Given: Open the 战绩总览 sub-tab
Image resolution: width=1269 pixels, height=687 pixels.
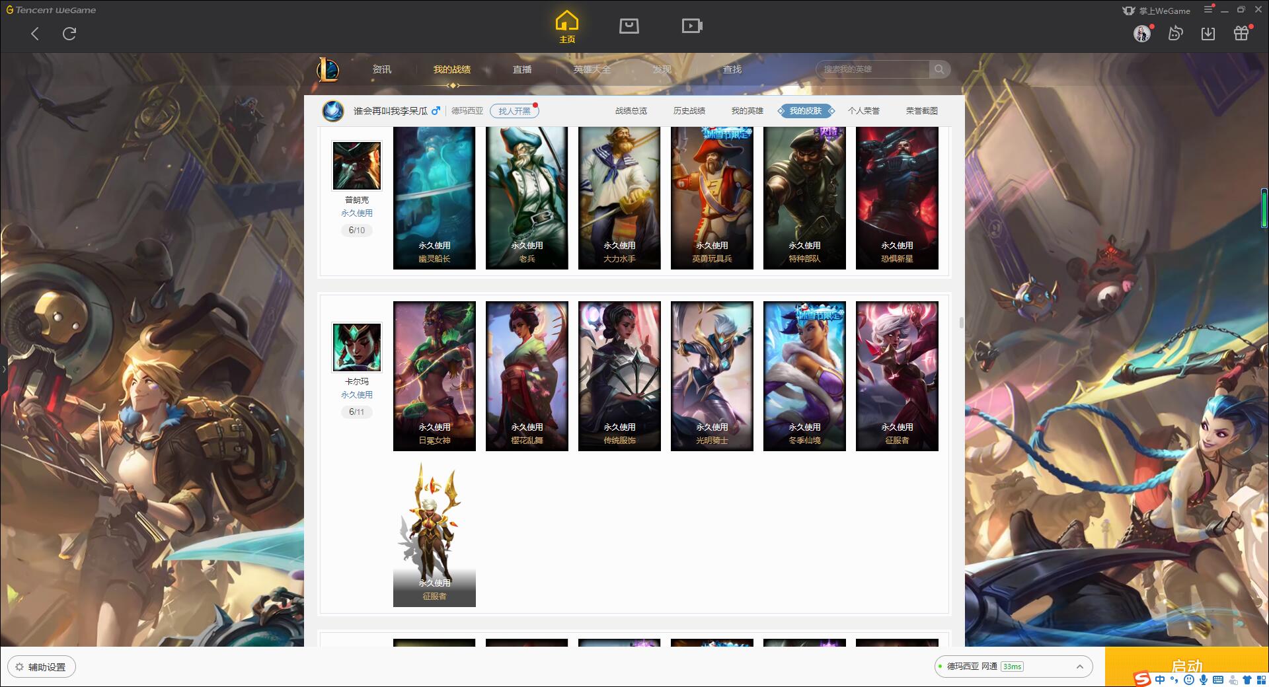Looking at the screenshot, I should pos(631,111).
